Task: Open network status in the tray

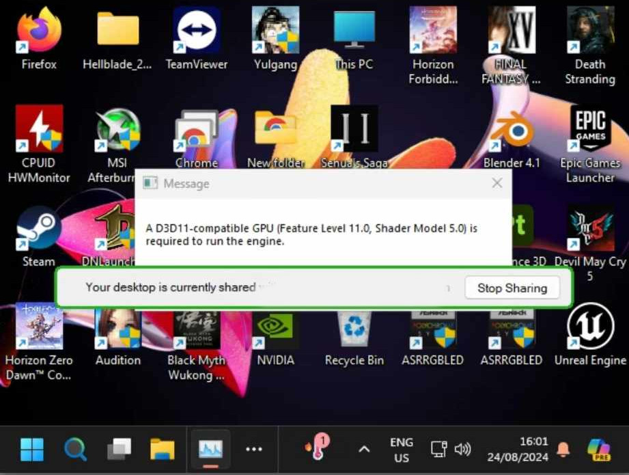Action: 439,449
